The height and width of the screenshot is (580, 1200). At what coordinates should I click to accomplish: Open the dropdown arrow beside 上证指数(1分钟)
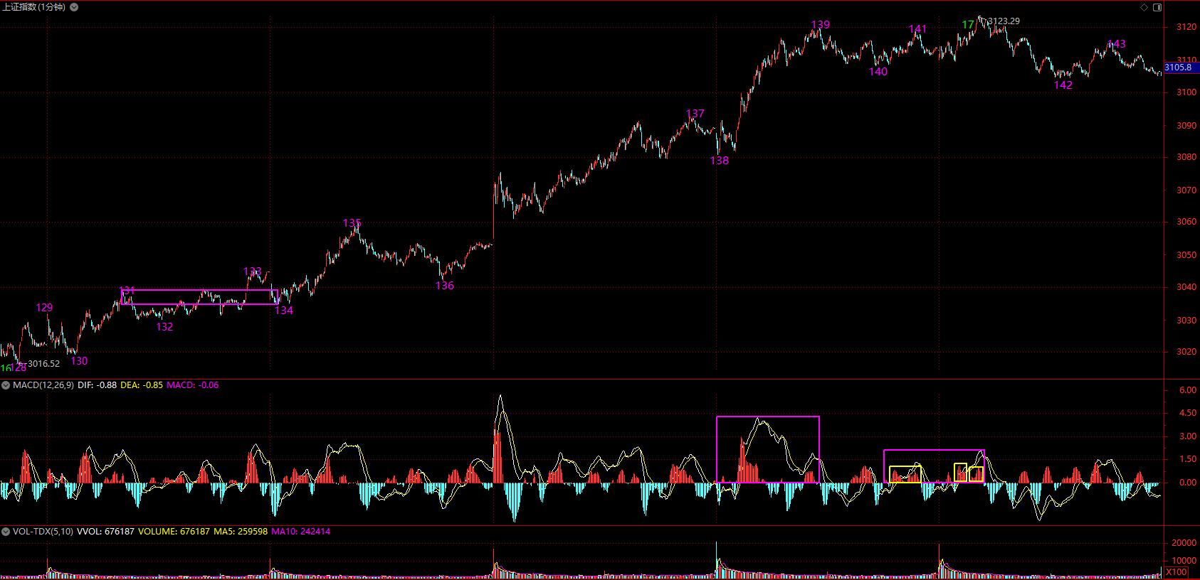pyautogui.click(x=75, y=7)
